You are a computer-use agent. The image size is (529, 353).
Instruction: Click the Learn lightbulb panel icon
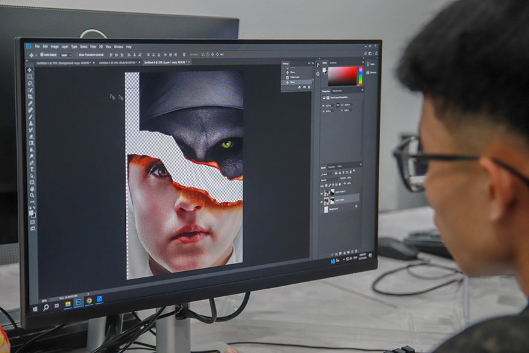point(368,64)
